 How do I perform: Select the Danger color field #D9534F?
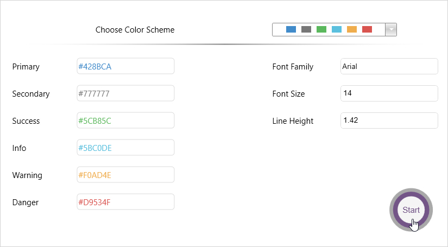125,202
